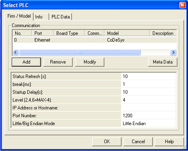Edit the Status Refresh value 10

point(148,76)
